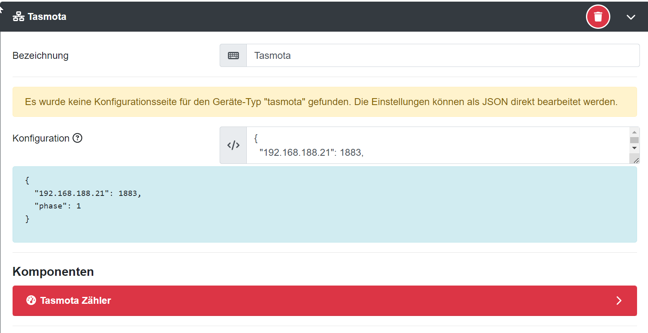The image size is (648, 333).
Task: Open the Konfiguration help question mark
Action: 77,138
